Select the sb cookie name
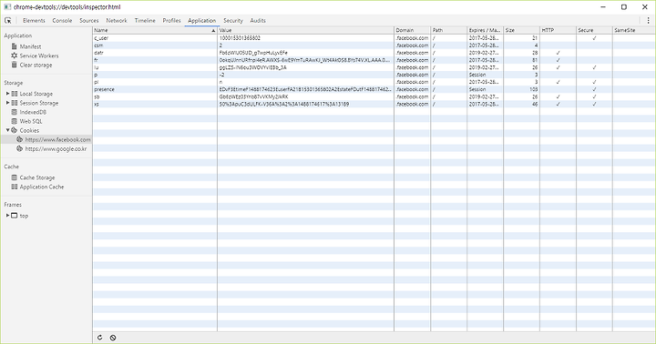 (x=97, y=96)
